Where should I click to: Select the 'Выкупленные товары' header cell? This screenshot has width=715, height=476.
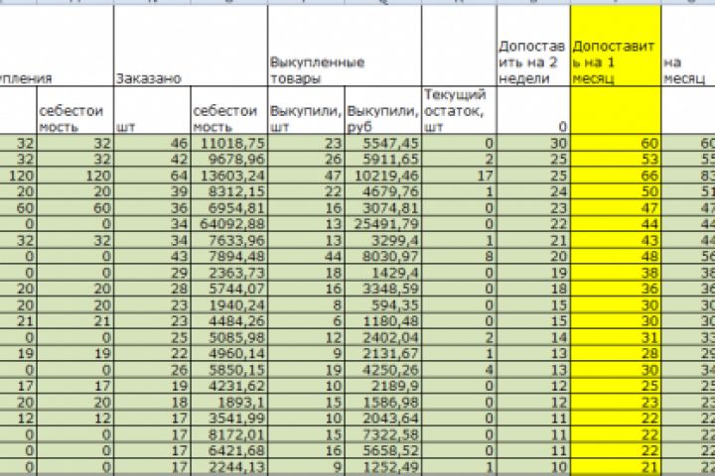coord(345,46)
